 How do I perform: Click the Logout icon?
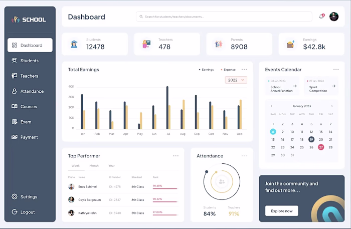pyautogui.click(x=15, y=212)
